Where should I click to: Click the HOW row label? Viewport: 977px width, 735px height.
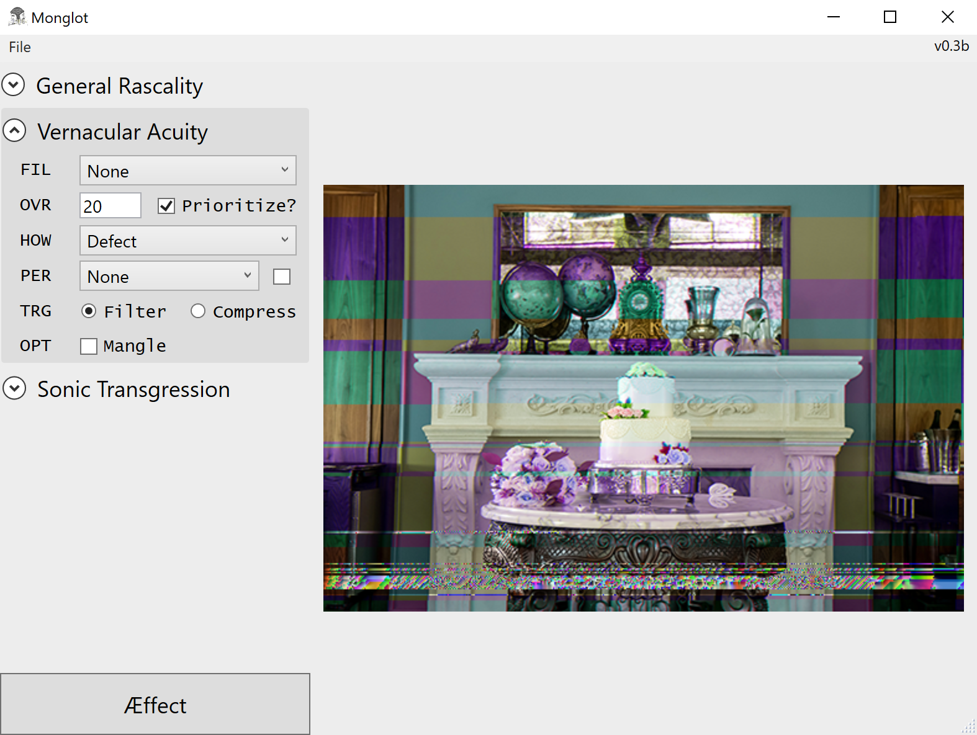tap(35, 241)
